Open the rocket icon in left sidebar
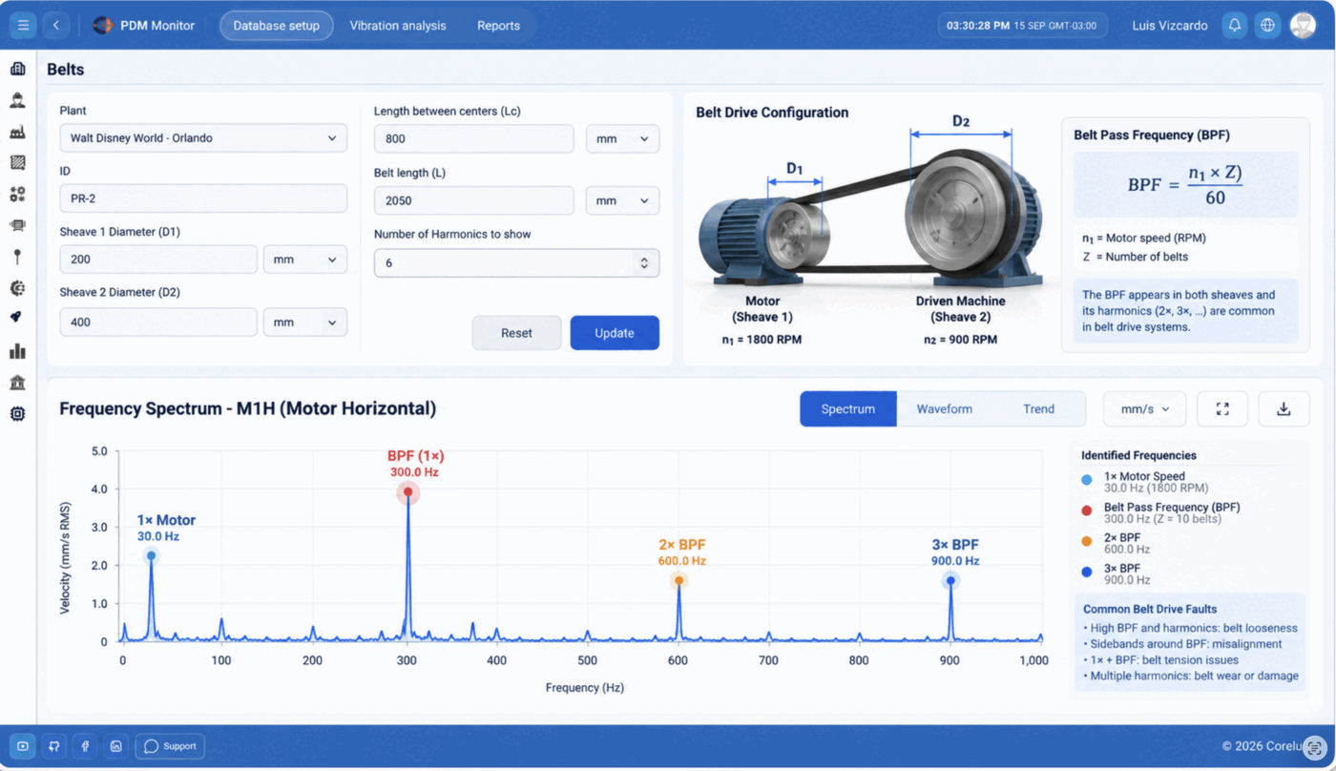1336x771 pixels. [x=17, y=318]
